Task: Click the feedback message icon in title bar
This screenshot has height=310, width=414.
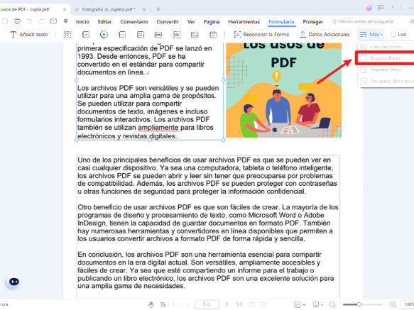Action: pyautogui.click(x=381, y=8)
